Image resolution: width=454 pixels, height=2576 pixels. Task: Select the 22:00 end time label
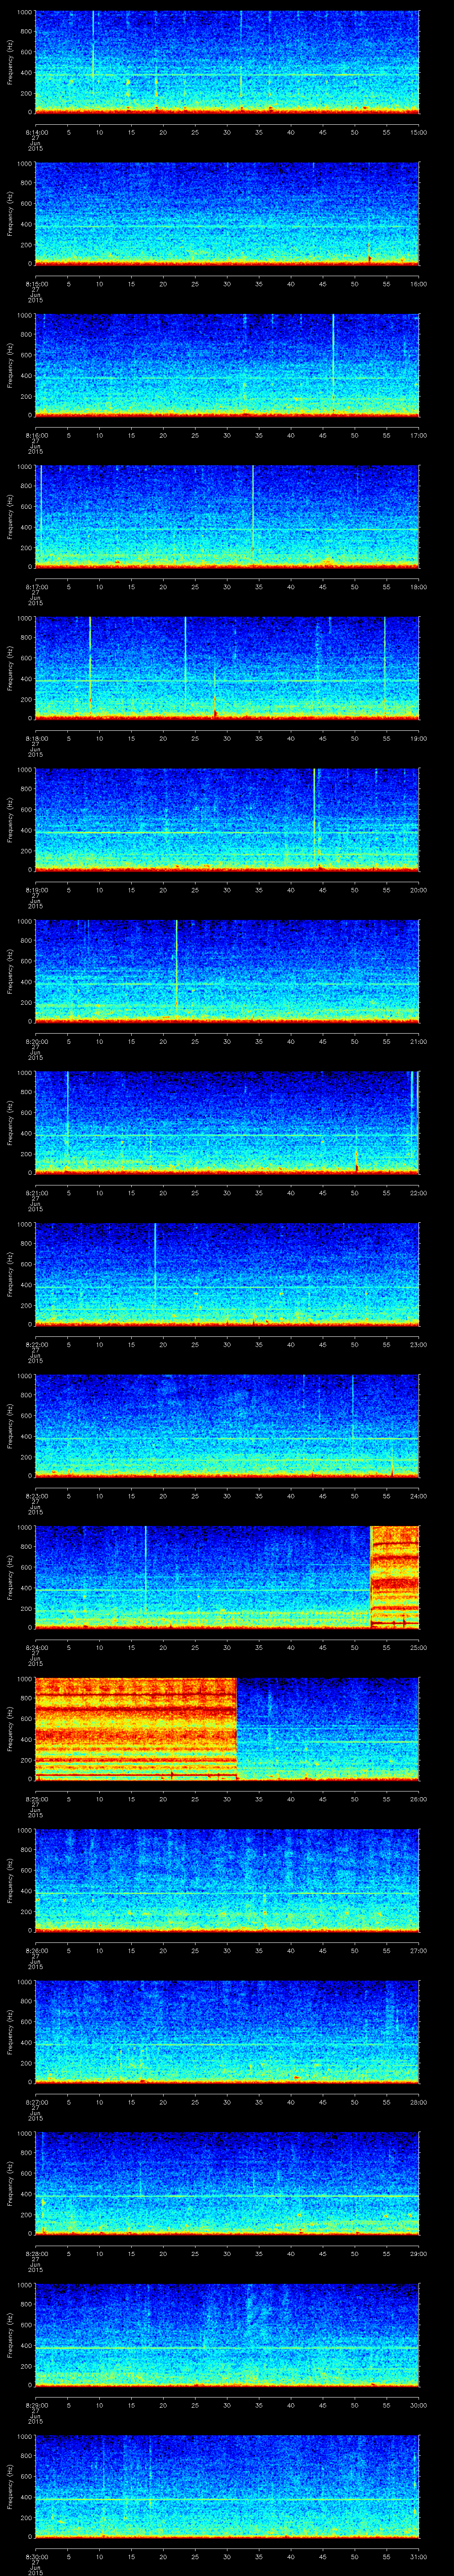coord(418,1193)
